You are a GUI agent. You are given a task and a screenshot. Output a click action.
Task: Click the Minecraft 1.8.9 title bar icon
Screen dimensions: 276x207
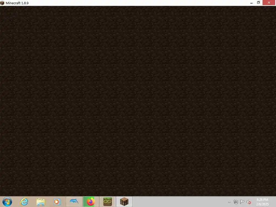pyautogui.click(x=2, y=3)
